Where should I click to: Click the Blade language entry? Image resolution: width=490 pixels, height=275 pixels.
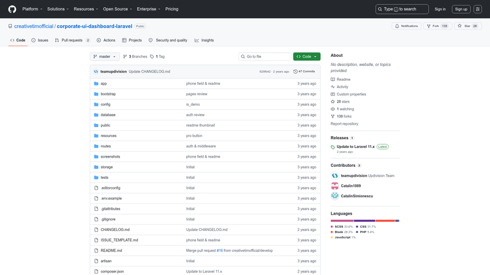pos(342,232)
